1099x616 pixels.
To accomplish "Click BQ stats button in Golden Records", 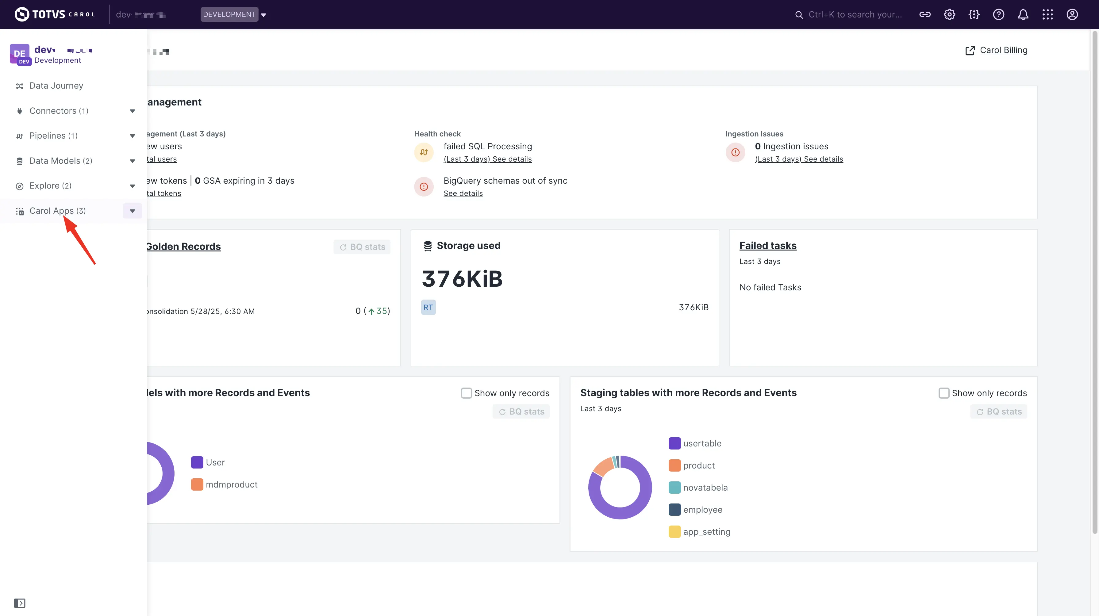I will (x=362, y=247).
